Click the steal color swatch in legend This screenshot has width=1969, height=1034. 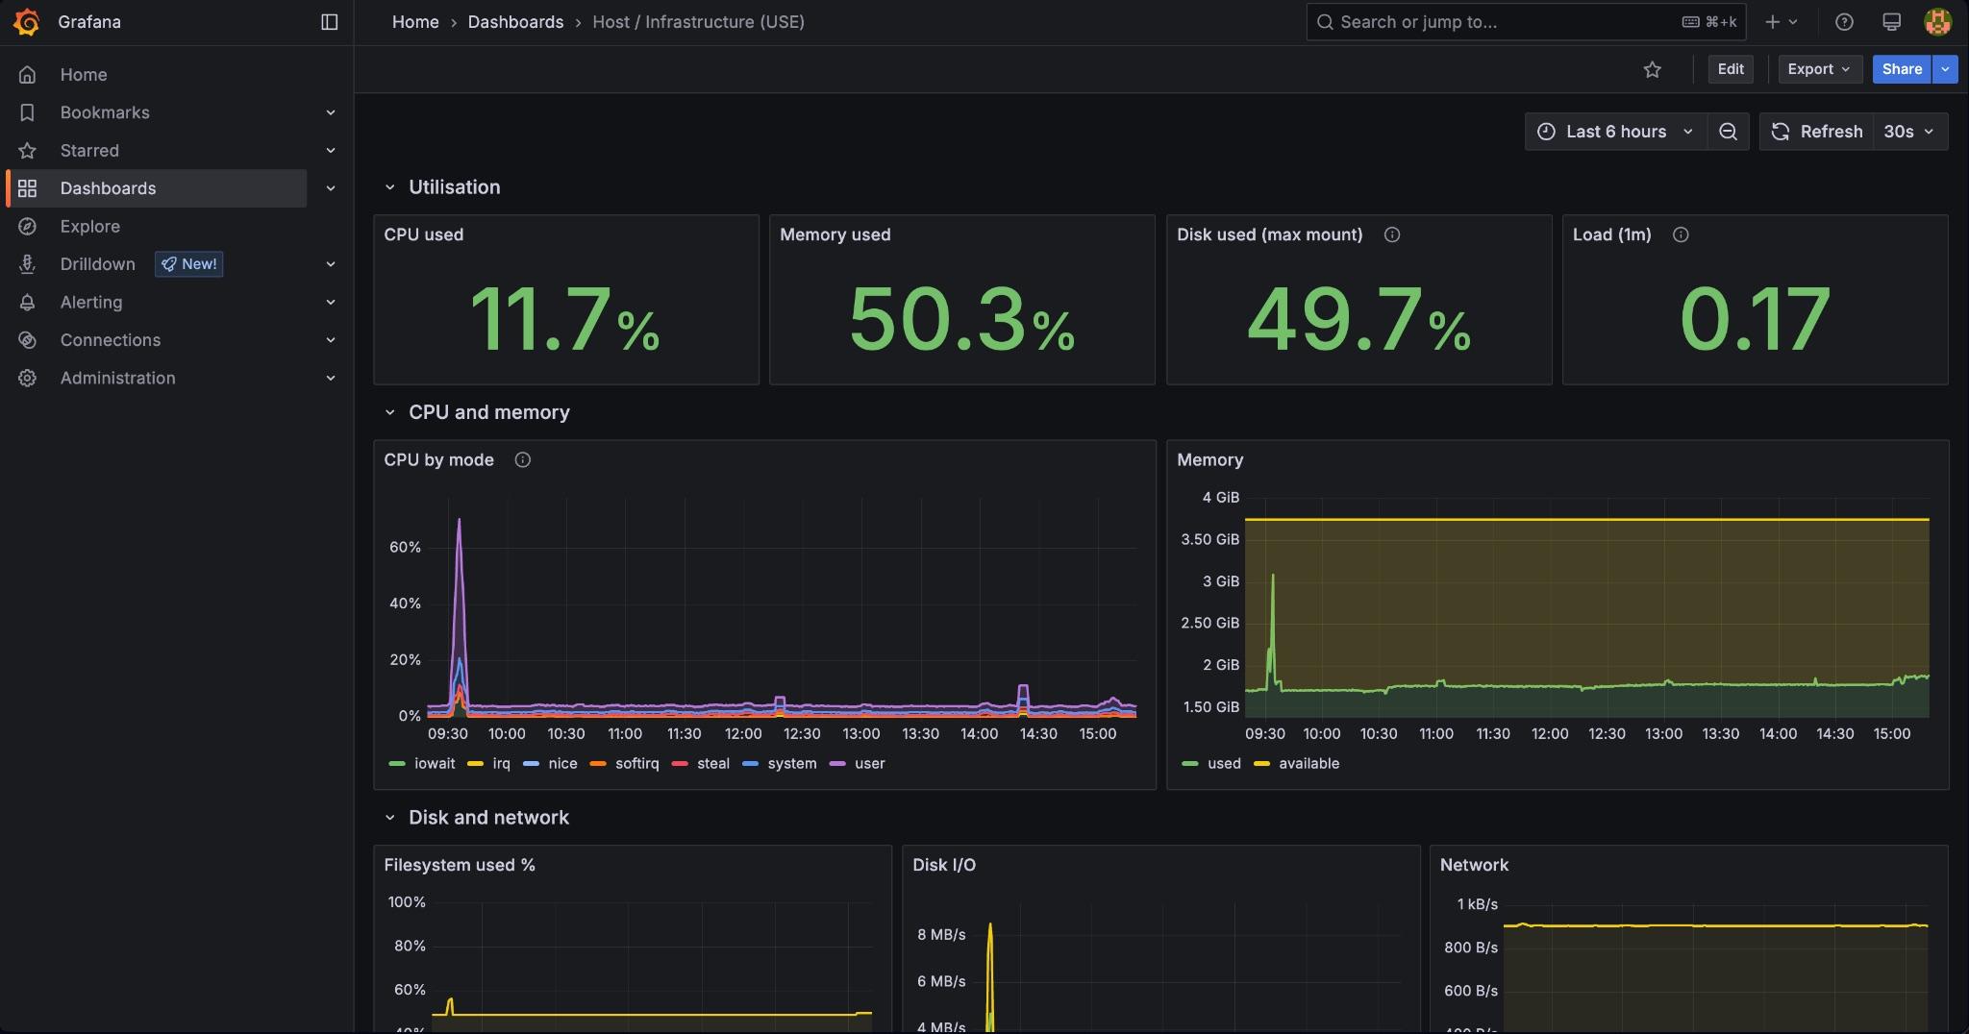(680, 764)
